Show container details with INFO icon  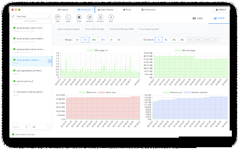click(x=111, y=17)
